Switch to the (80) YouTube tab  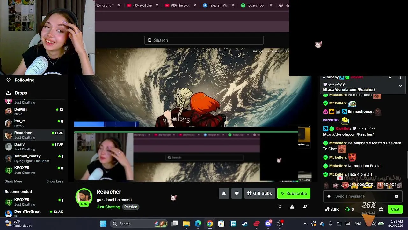point(142,5)
